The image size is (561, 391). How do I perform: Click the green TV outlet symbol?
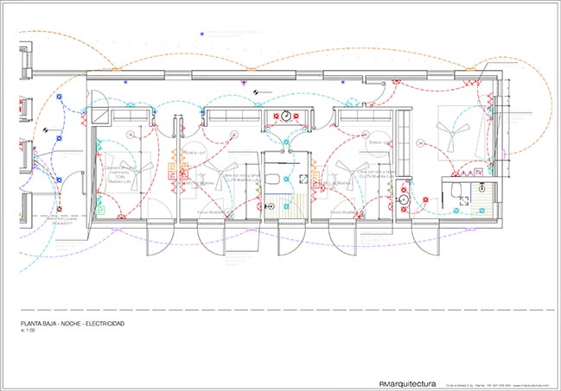[x=100, y=208]
